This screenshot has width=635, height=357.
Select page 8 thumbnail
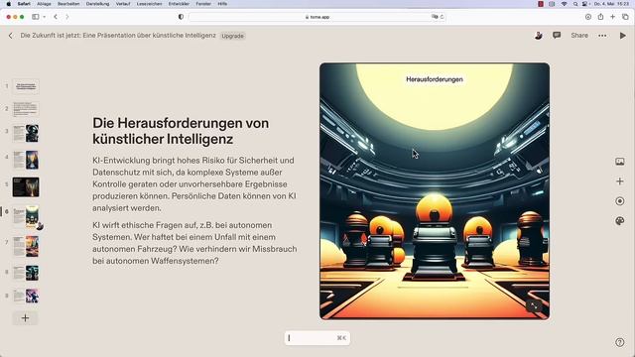point(26,273)
